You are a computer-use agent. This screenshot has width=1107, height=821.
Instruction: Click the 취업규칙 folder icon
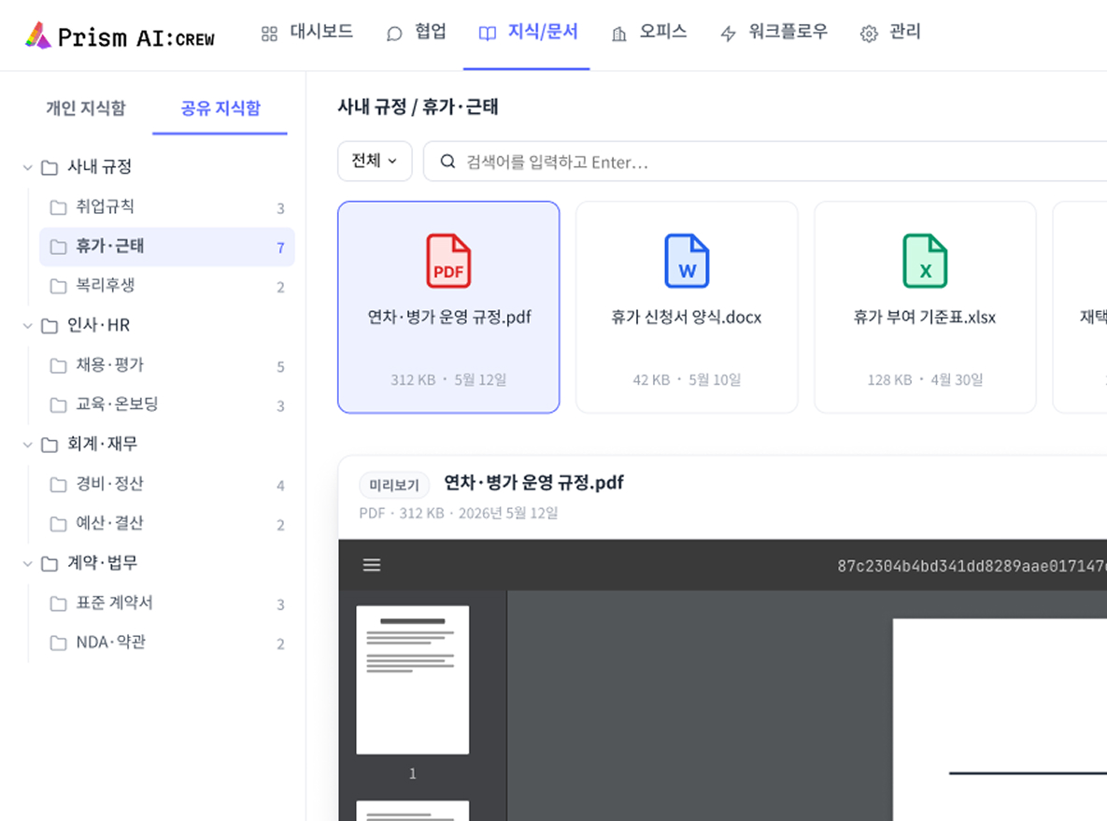coord(59,206)
